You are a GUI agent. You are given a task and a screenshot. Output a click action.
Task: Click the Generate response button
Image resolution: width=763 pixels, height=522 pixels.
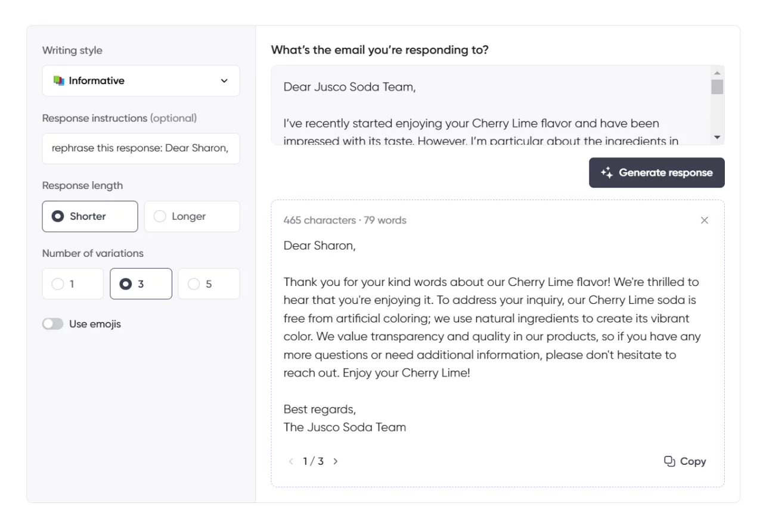(656, 172)
